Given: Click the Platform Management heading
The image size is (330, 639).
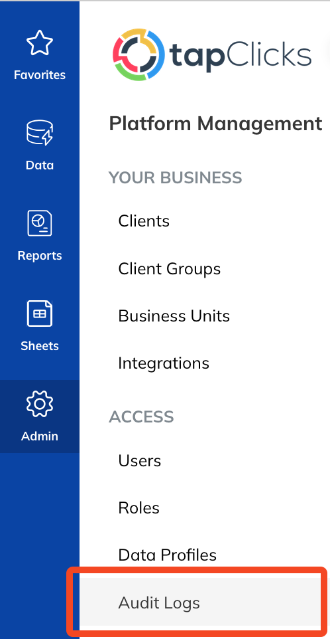Looking at the screenshot, I should coord(216,124).
